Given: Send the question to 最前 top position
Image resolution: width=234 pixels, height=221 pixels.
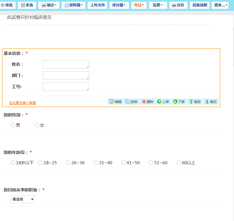Looking at the screenshot, I should [x=195, y=101].
